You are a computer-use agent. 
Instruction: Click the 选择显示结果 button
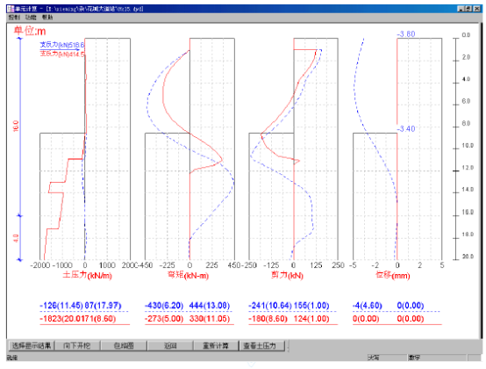pyautogui.click(x=32, y=345)
